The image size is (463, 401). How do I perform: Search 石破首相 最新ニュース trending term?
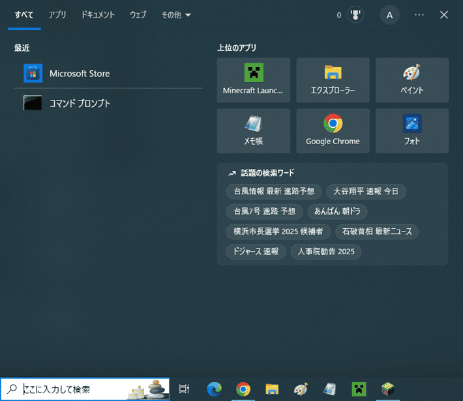[377, 231]
